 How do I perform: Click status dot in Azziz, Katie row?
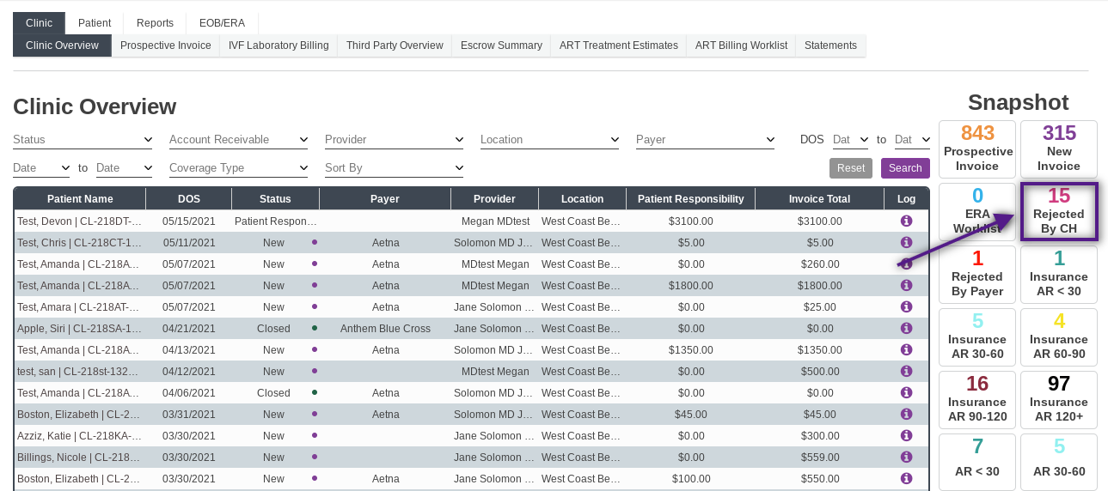tap(315, 435)
